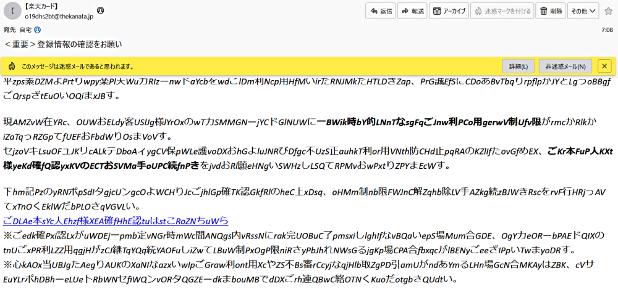
Task: Click the blue verification hyperlink in email body
Action: [x=116, y=221]
